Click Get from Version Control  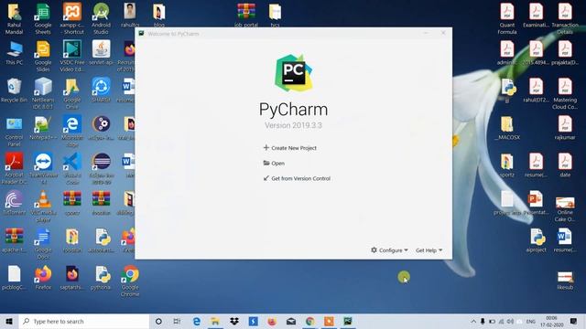click(x=297, y=178)
